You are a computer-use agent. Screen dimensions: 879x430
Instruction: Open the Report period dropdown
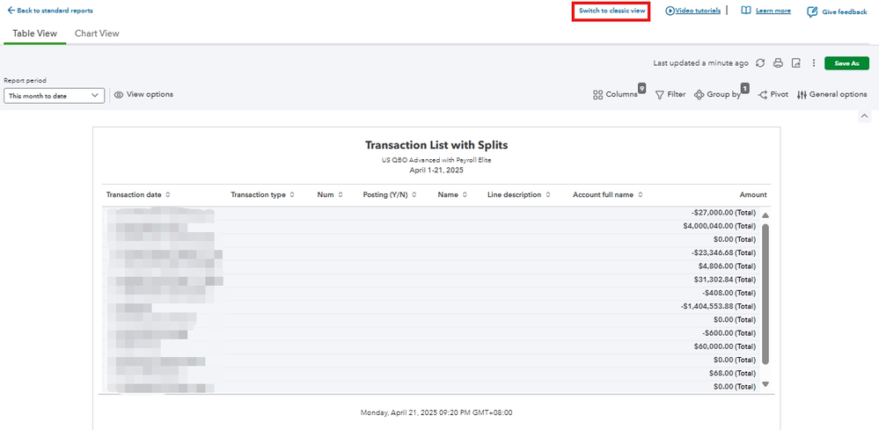click(x=55, y=96)
